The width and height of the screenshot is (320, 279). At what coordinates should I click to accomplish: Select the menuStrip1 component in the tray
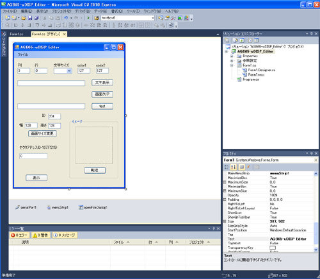coord(58,207)
